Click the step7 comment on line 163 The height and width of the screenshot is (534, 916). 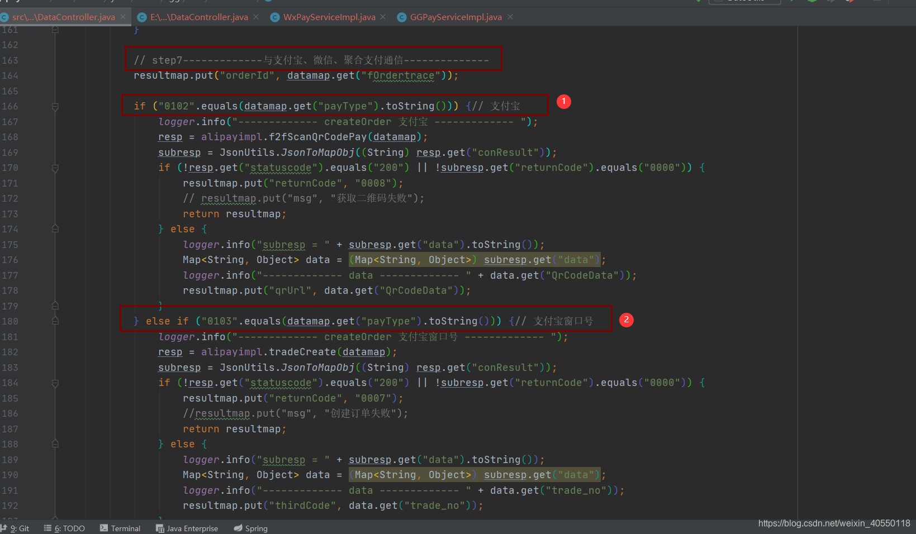[311, 60]
